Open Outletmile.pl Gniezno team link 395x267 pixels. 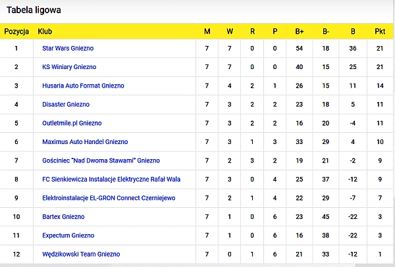(72, 123)
